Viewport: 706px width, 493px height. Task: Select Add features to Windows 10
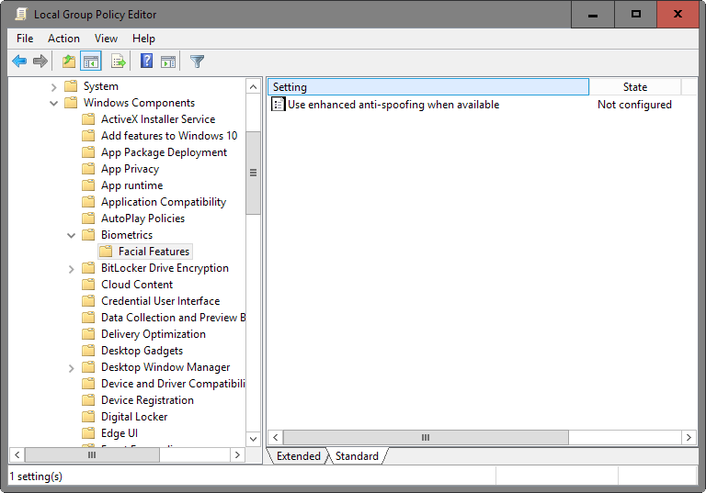click(169, 136)
